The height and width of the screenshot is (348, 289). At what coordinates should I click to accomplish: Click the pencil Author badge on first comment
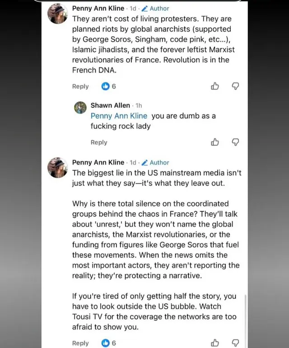[x=155, y=9]
